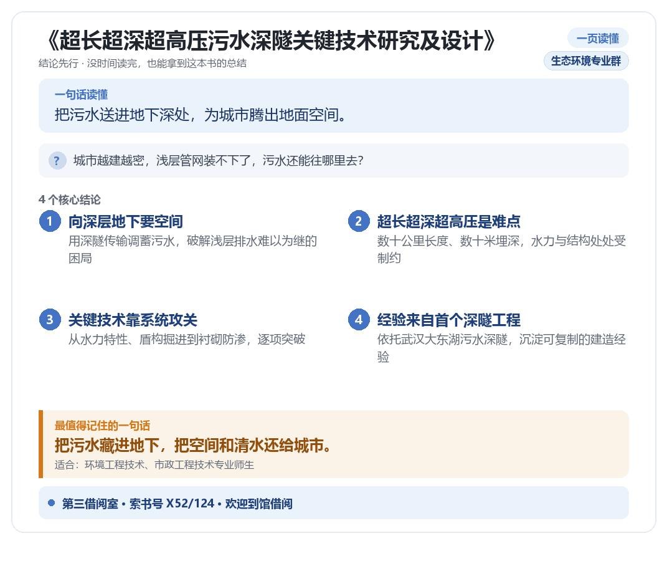Click the question mark icon
The image size is (667, 561).
click(57, 160)
